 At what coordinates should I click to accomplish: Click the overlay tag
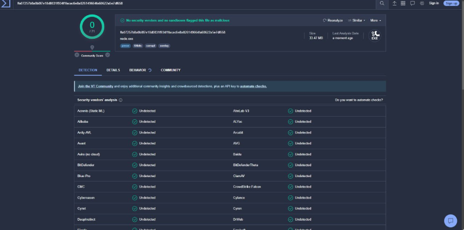[x=164, y=46]
